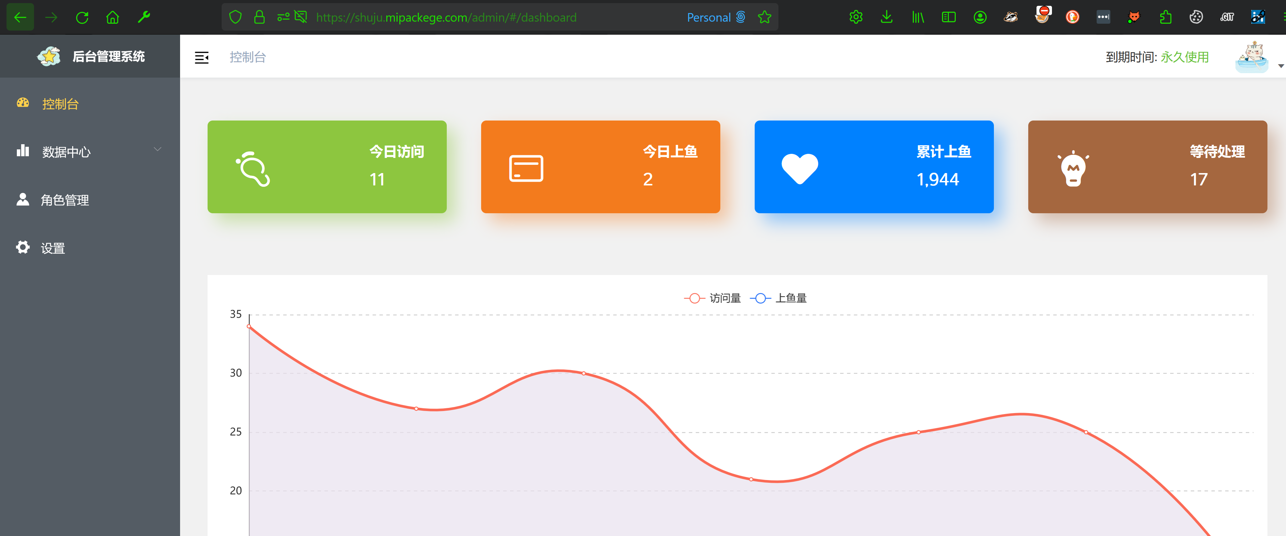The height and width of the screenshot is (536, 1286).
Task: Click the address bar URL field
Action: (x=446, y=18)
